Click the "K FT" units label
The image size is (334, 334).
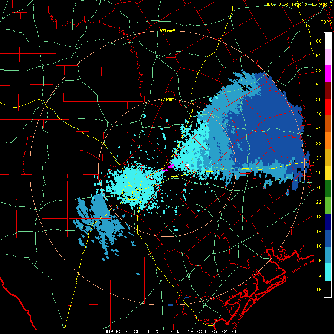[x=314, y=26]
